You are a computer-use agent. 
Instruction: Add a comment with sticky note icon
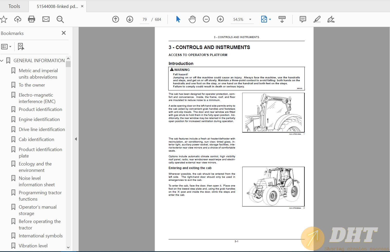coord(303,19)
